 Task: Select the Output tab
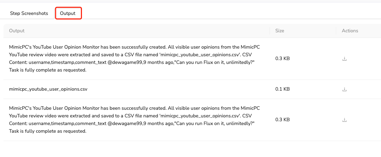(68, 14)
